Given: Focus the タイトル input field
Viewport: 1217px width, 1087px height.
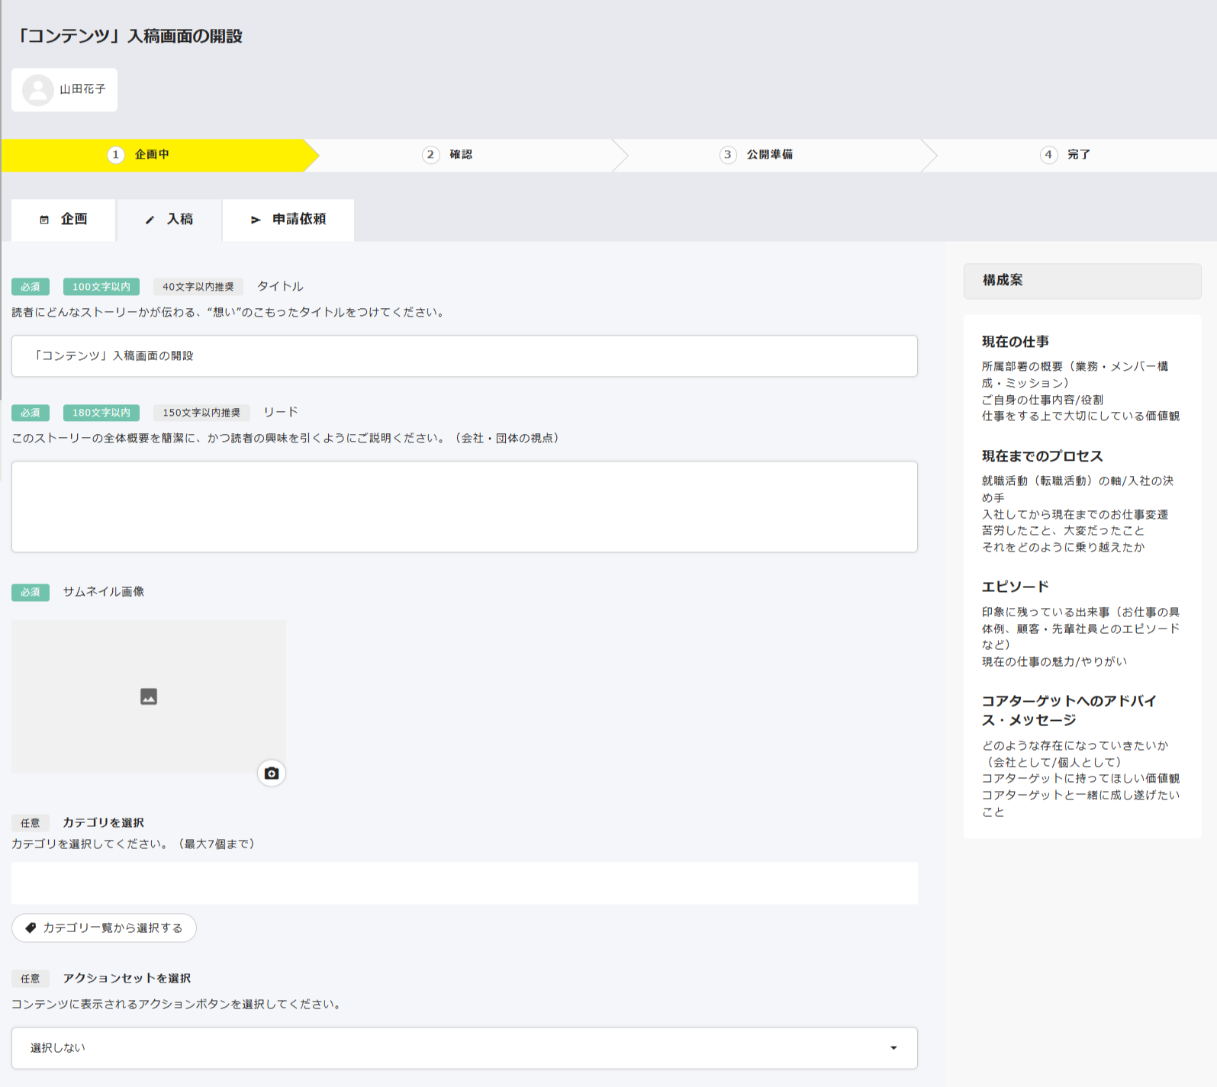Looking at the screenshot, I should click(464, 356).
